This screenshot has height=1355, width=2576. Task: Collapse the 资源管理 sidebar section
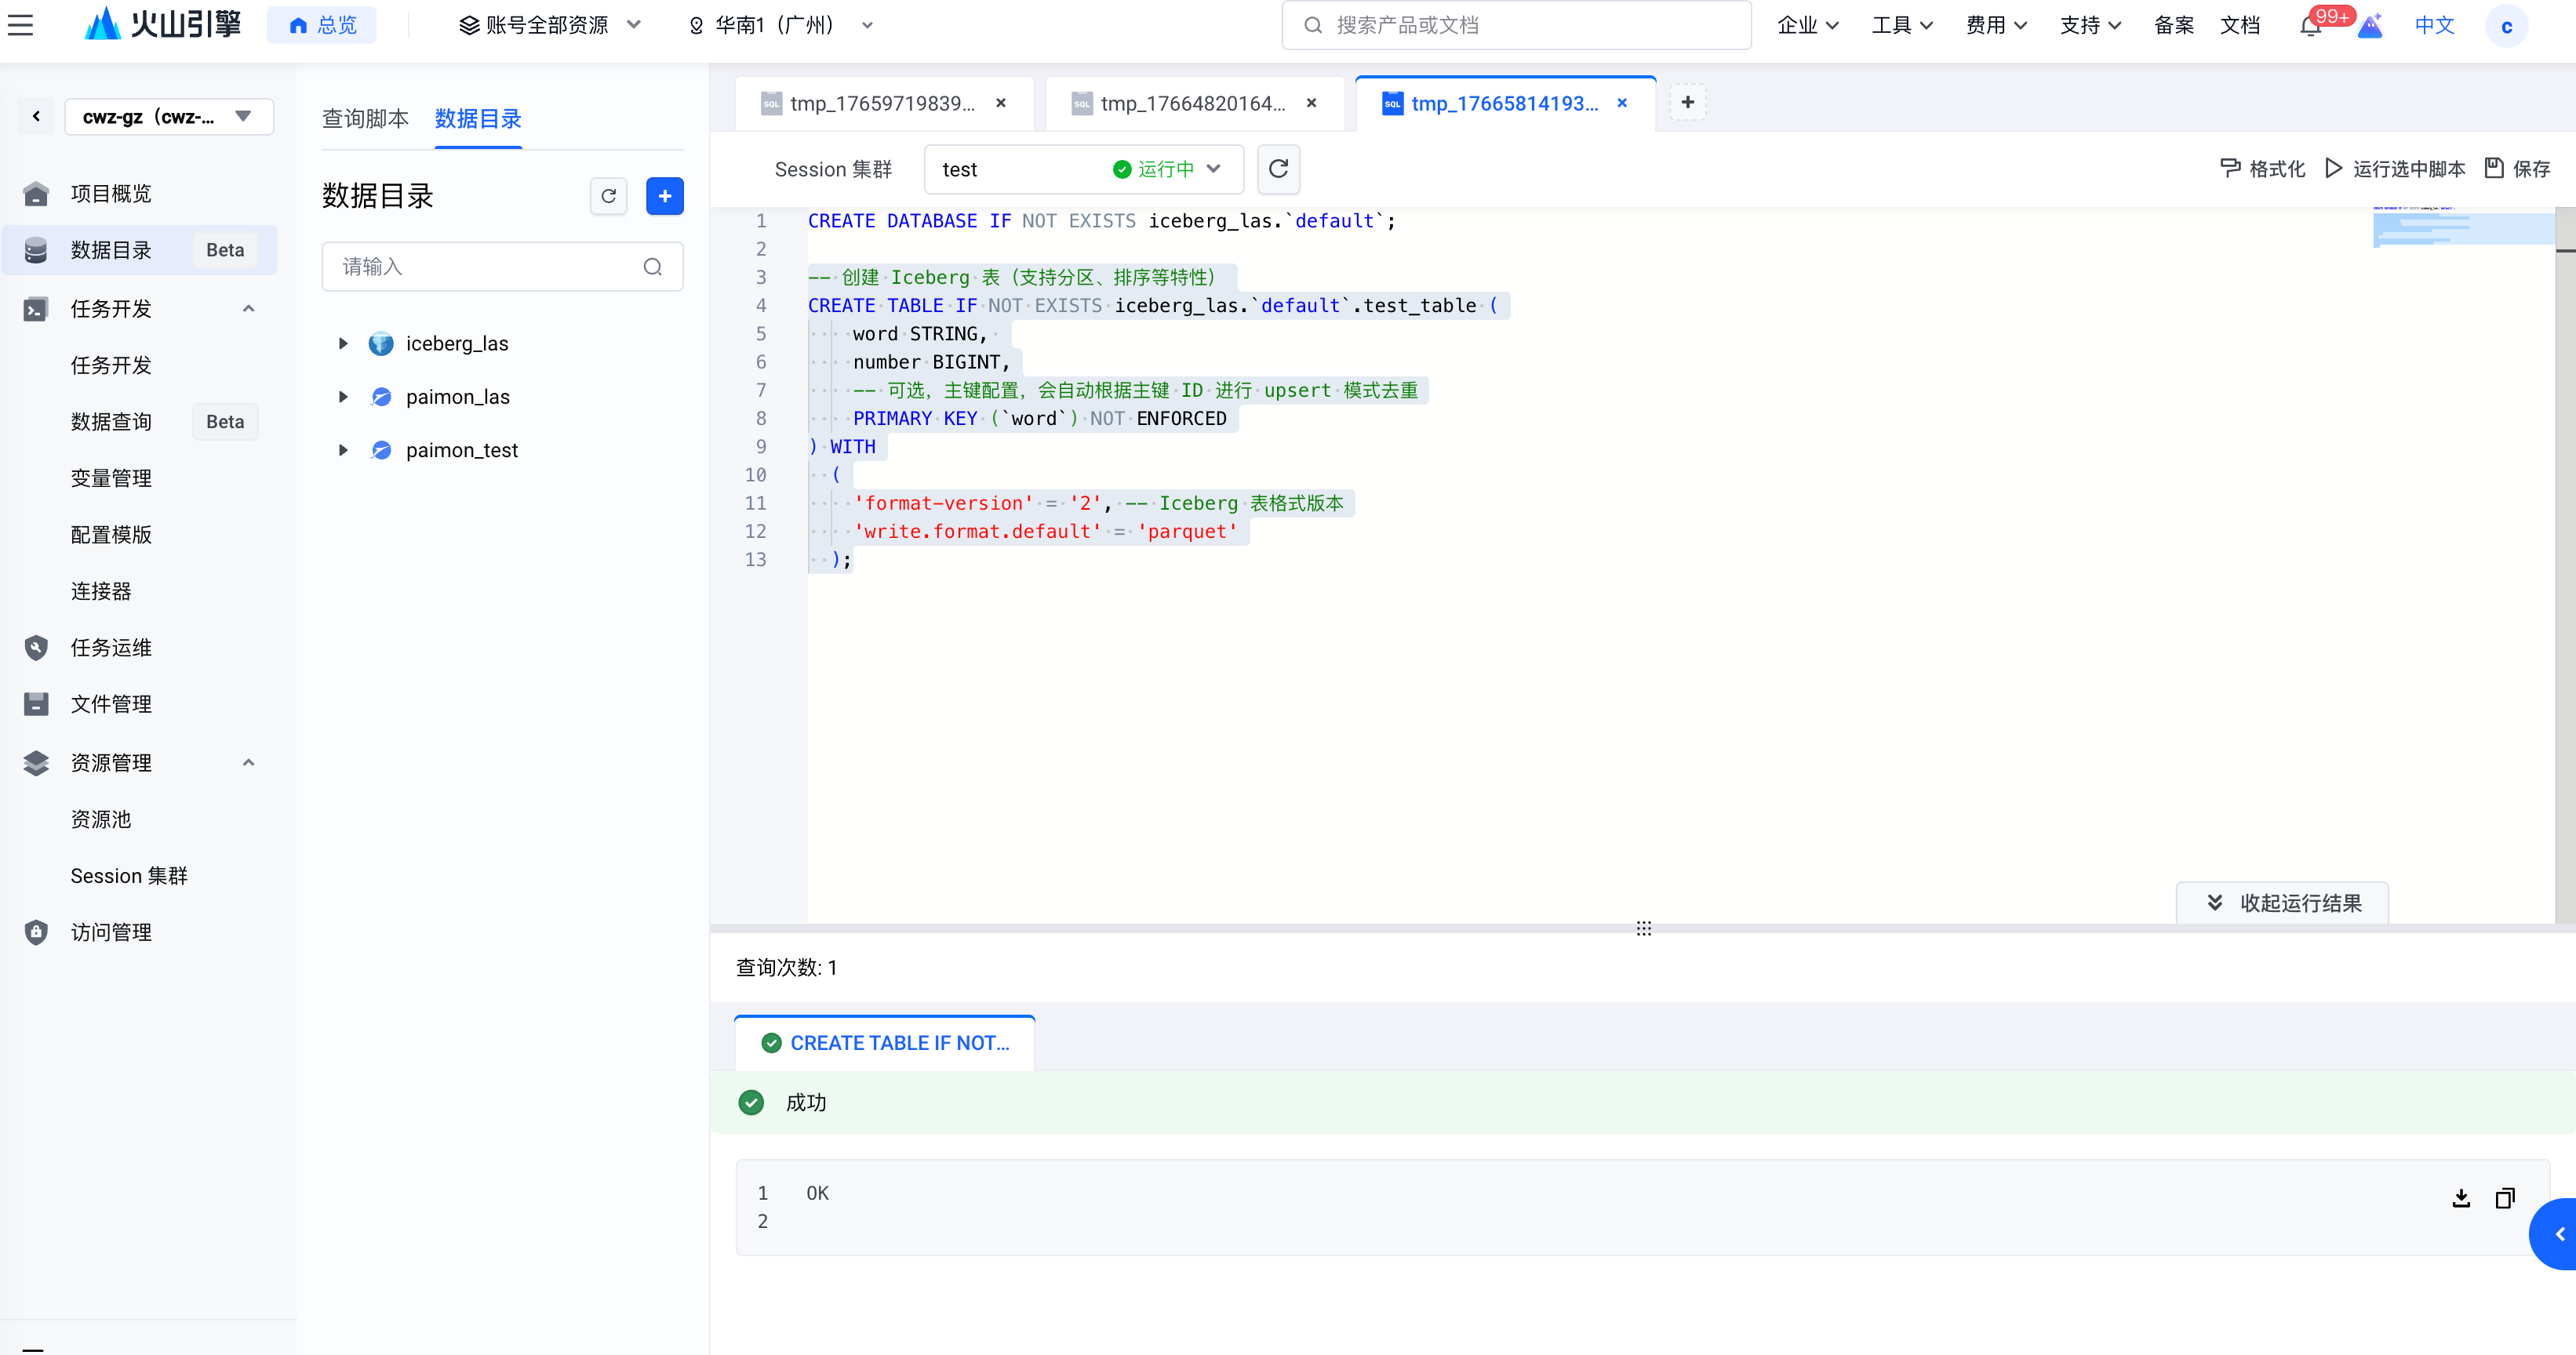tap(248, 763)
